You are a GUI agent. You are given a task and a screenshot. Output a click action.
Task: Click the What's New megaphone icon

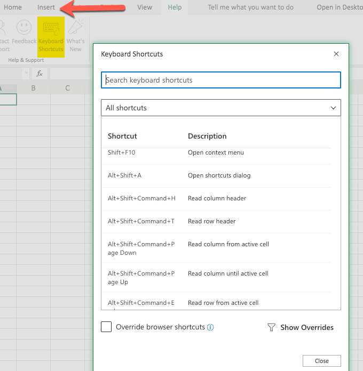[76, 28]
